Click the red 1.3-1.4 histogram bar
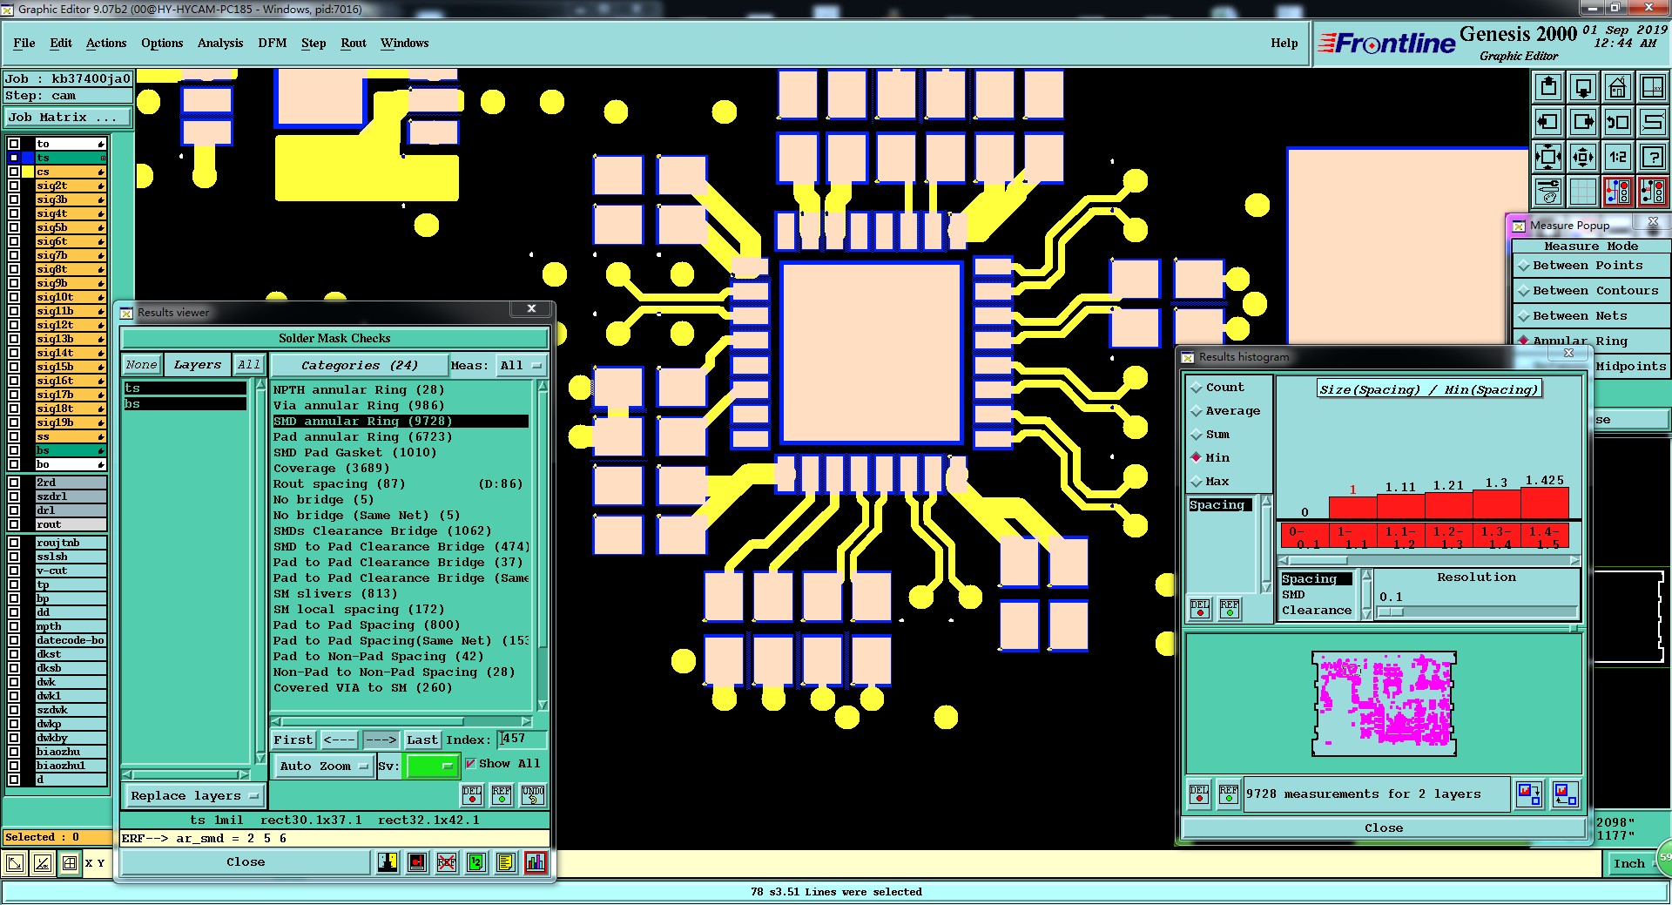Image resolution: width=1672 pixels, height=905 pixels. (x=1497, y=505)
